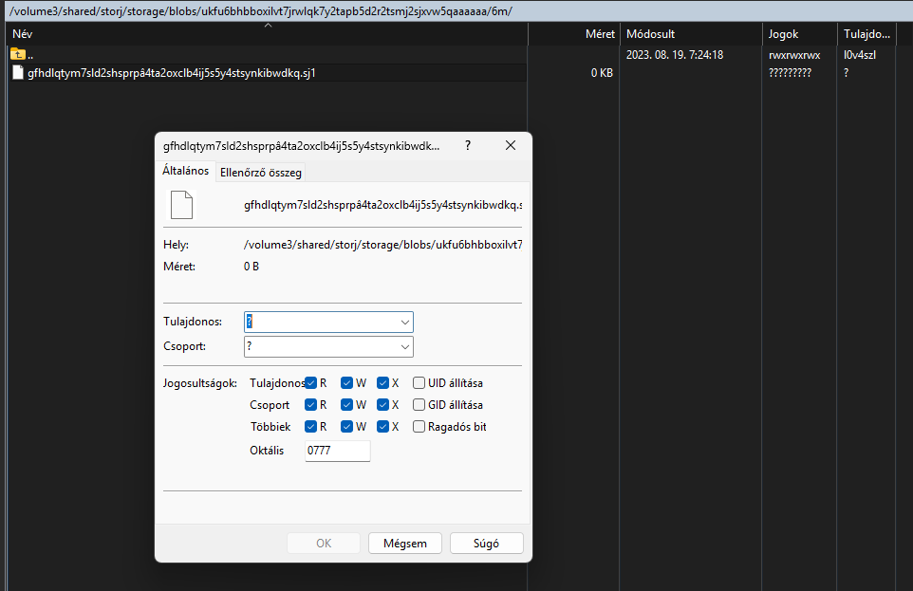Click the Súgó button
The height and width of the screenshot is (591, 913).
pyautogui.click(x=486, y=544)
